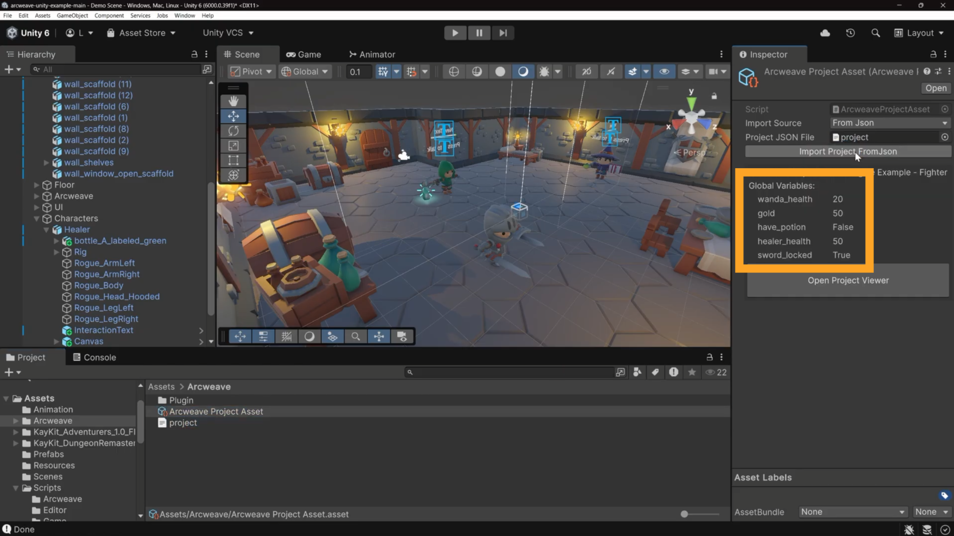Toggle scene visibility eye icon
Viewport: 954px width, 536px height.
click(664, 71)
